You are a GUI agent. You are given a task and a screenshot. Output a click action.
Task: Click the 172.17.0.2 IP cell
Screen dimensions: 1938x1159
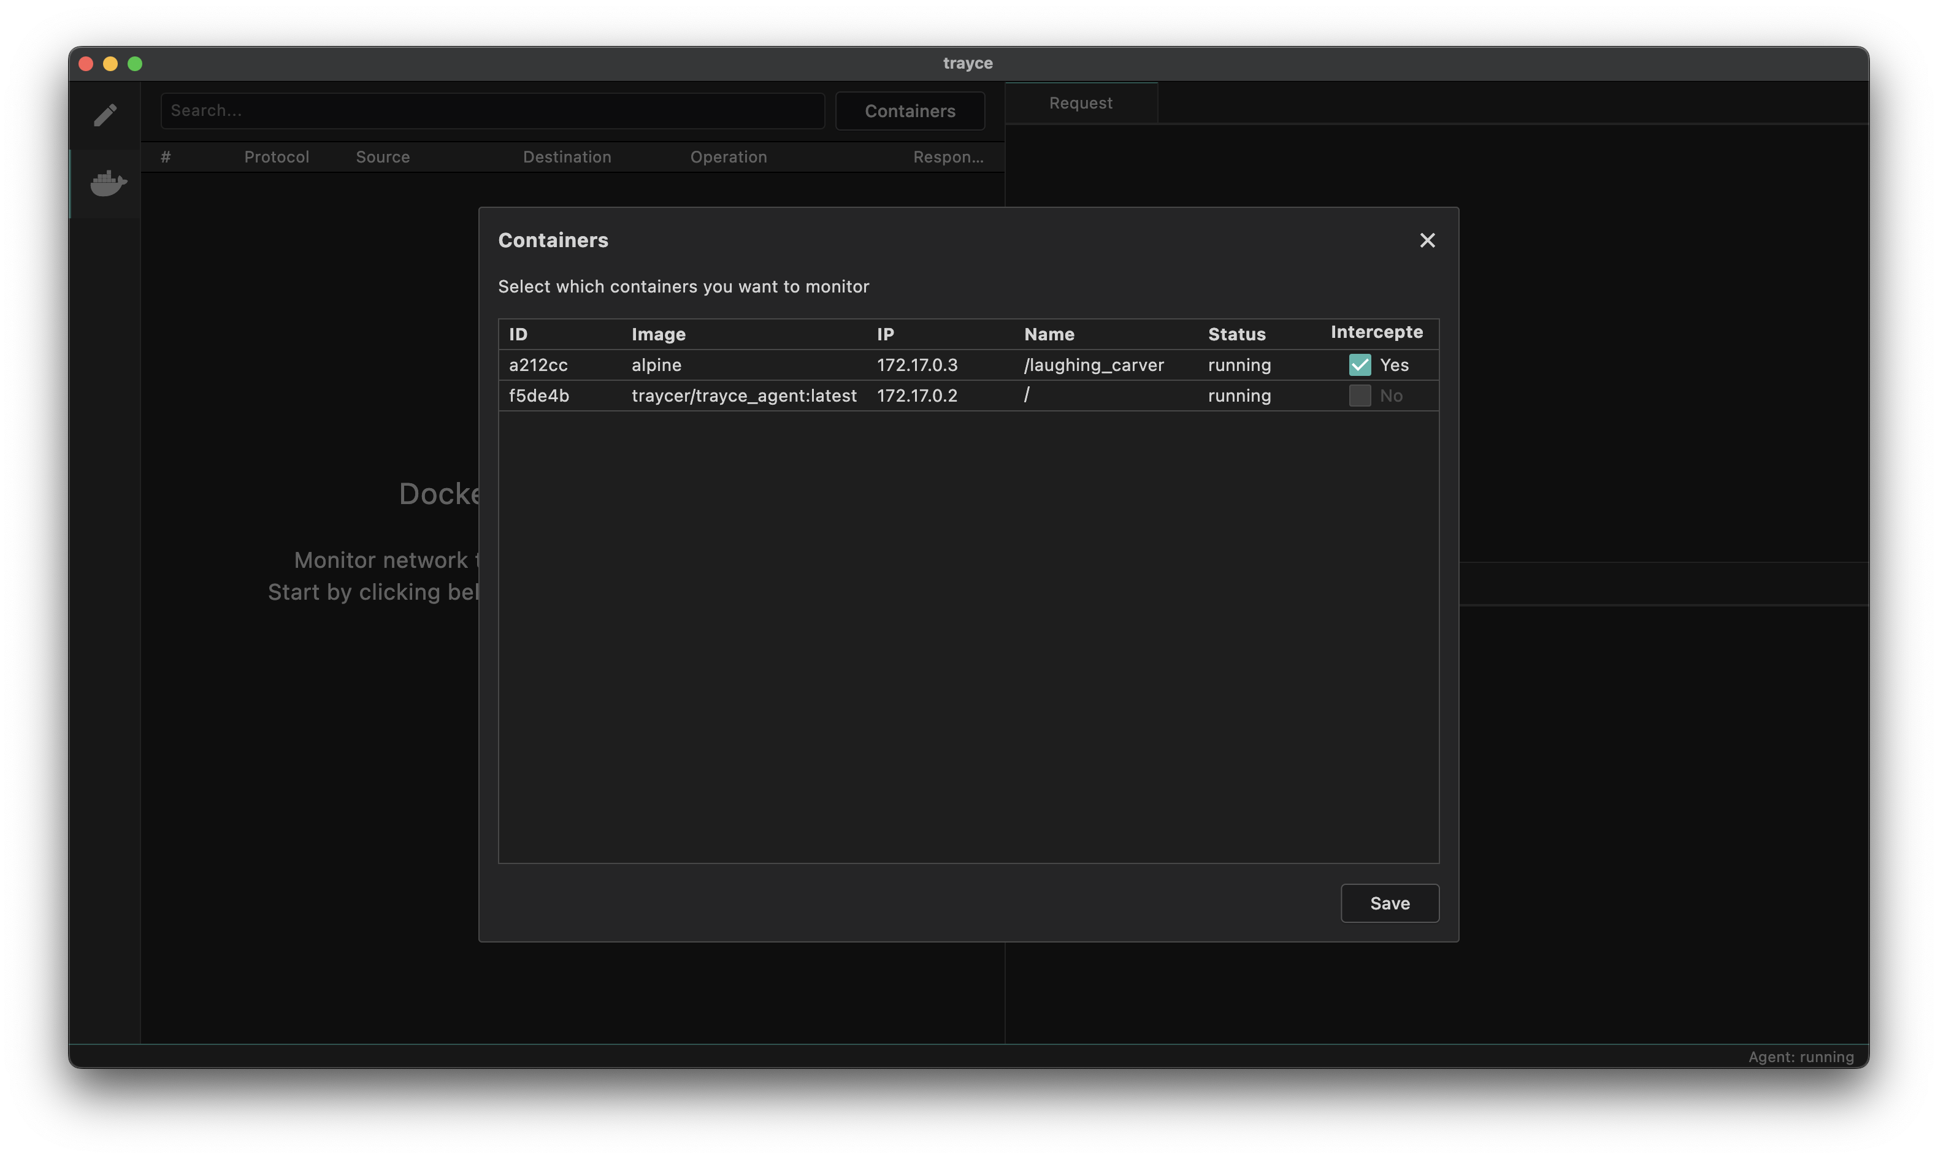917,396
